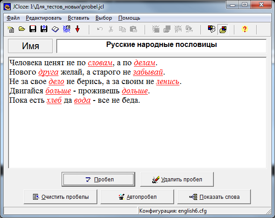Open the Файл menu

pyautogui.click(x=13, y=18)
